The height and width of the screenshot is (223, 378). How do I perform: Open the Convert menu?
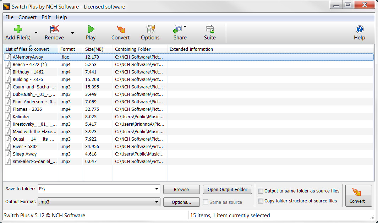[27, 17]
